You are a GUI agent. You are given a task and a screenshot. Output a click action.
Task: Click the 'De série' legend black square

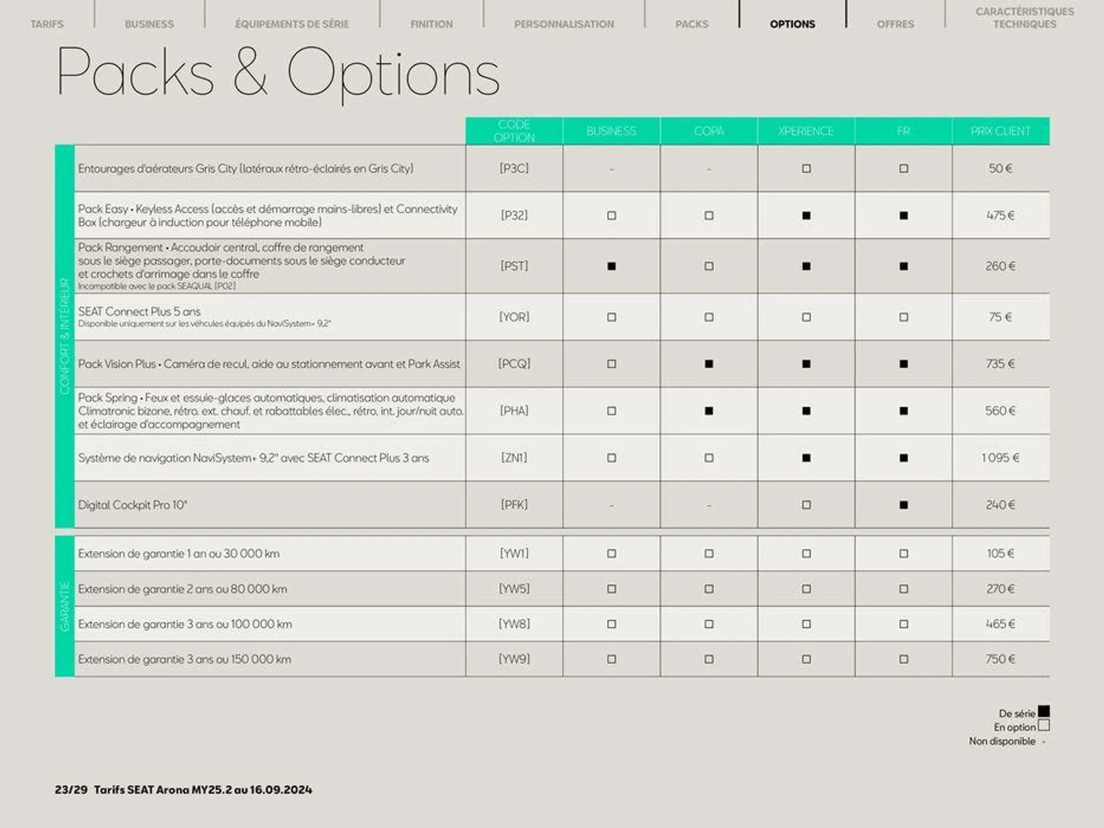click(1044, 712)
